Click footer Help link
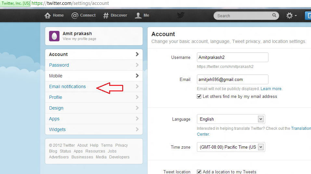Screen dimensions: 311x174 pos(94,145)
